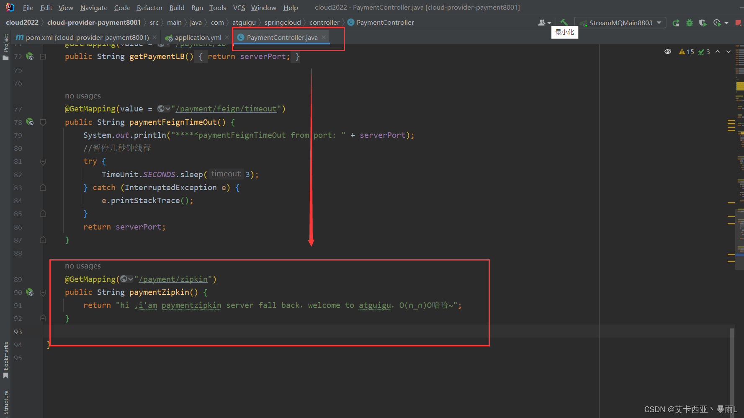744x418 pixels.
Task: Start debugging with the green bug icon
Action: click(x=690, y=23)
